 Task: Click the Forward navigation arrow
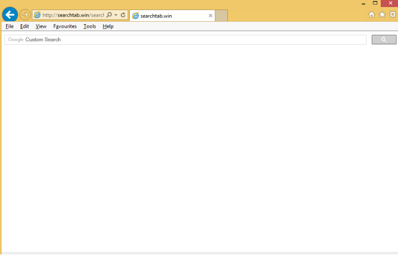[25, 15]
